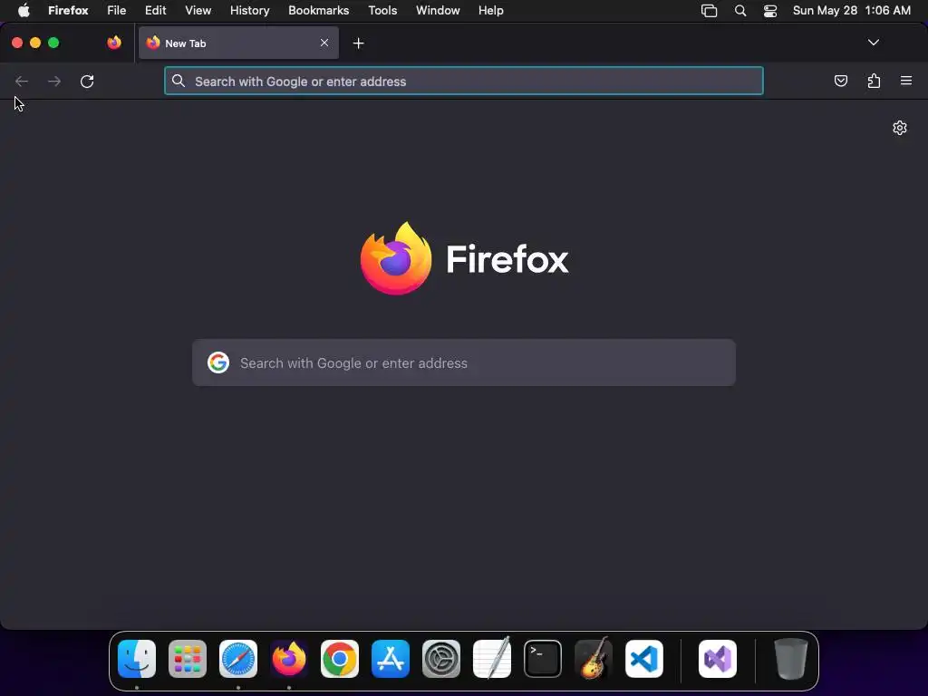The height and width of the screenshot is (696, 928).
Task: Open Finder from the Dock
Action: 137,659
